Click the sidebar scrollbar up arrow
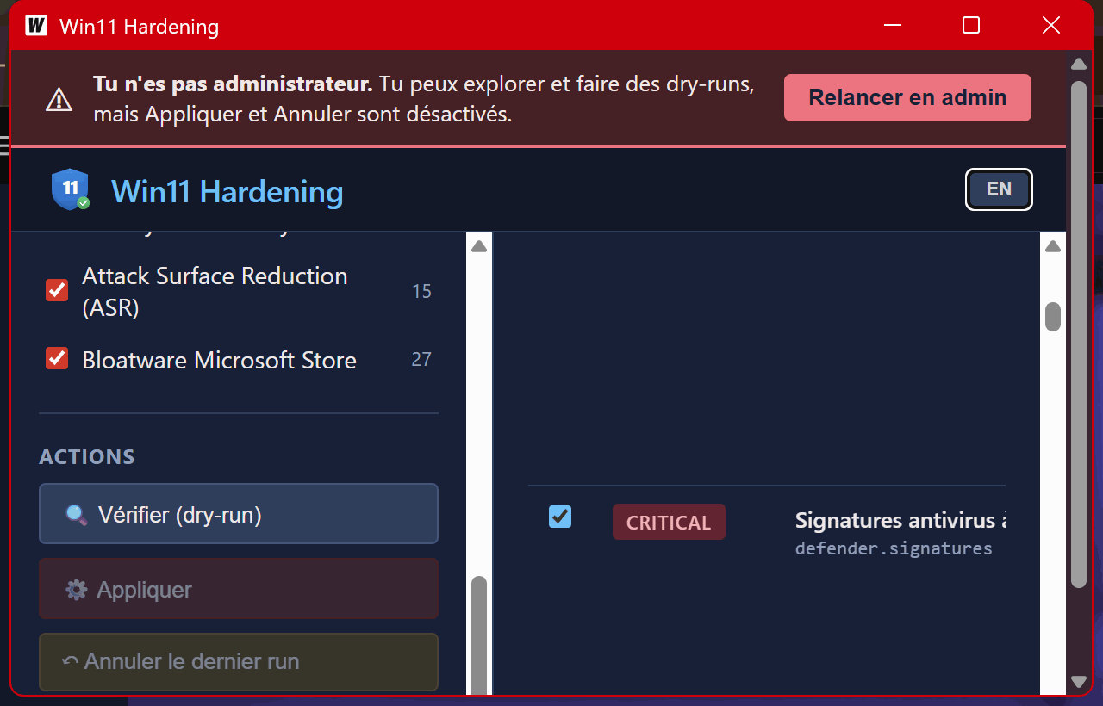 tap(479, 247)
